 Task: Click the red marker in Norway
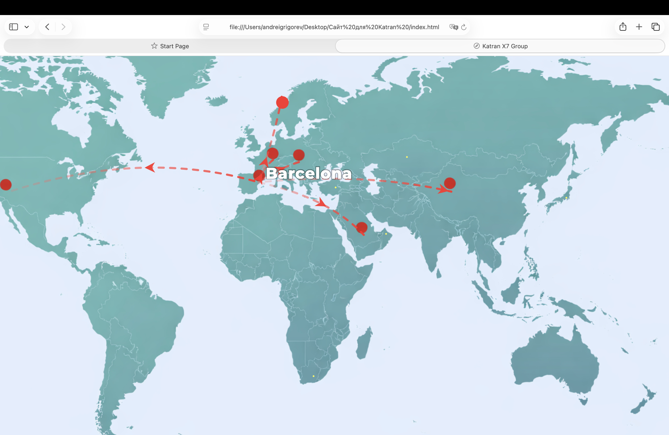[x=282, y=102]
